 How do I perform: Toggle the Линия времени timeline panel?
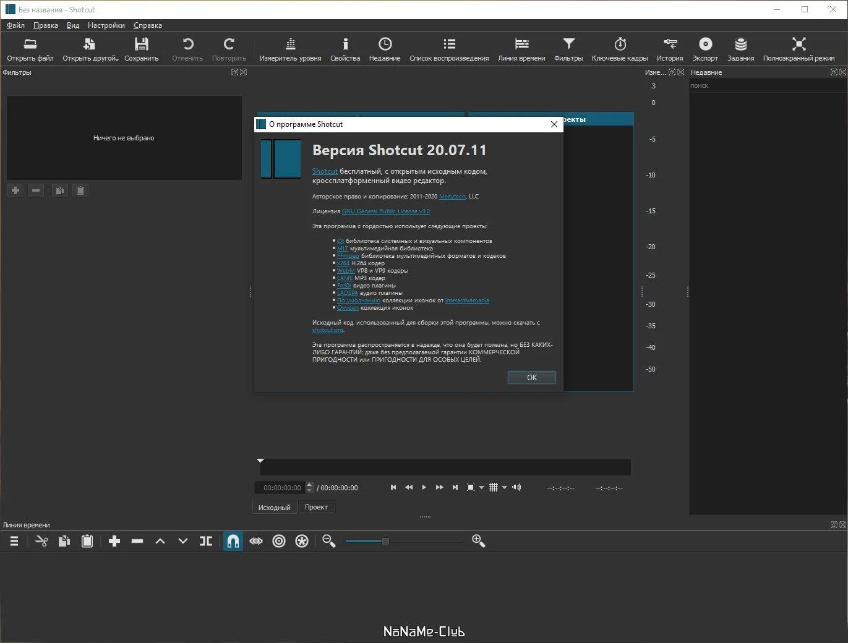click(x=521, y=49)
